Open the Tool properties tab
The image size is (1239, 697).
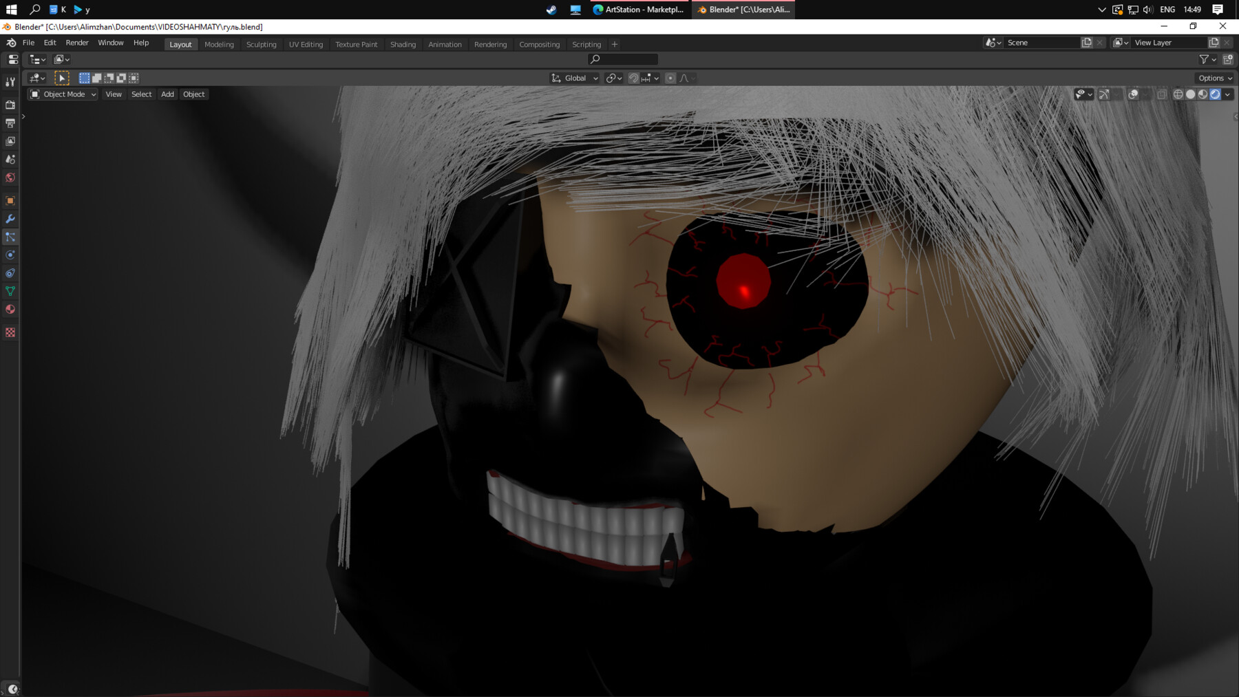tap(10, 82)
